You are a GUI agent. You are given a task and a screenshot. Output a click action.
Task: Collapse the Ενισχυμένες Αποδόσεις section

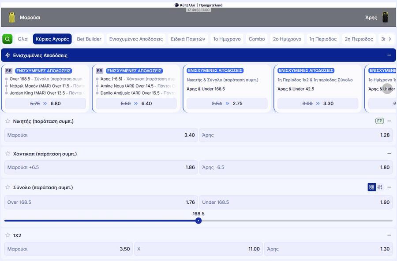coord(389,55)
